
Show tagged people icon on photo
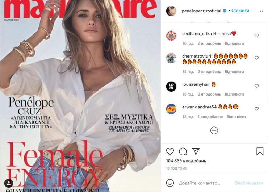9,183
